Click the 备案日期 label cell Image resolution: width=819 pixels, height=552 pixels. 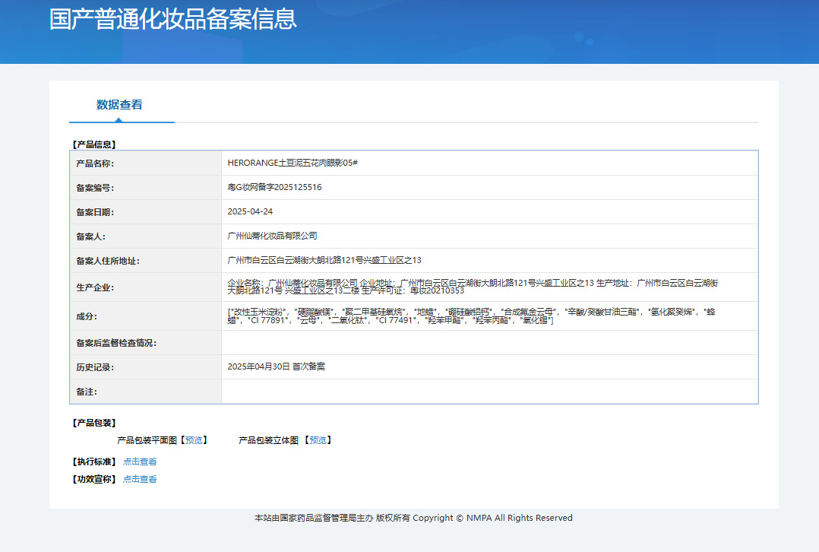[x=146, y=212]
